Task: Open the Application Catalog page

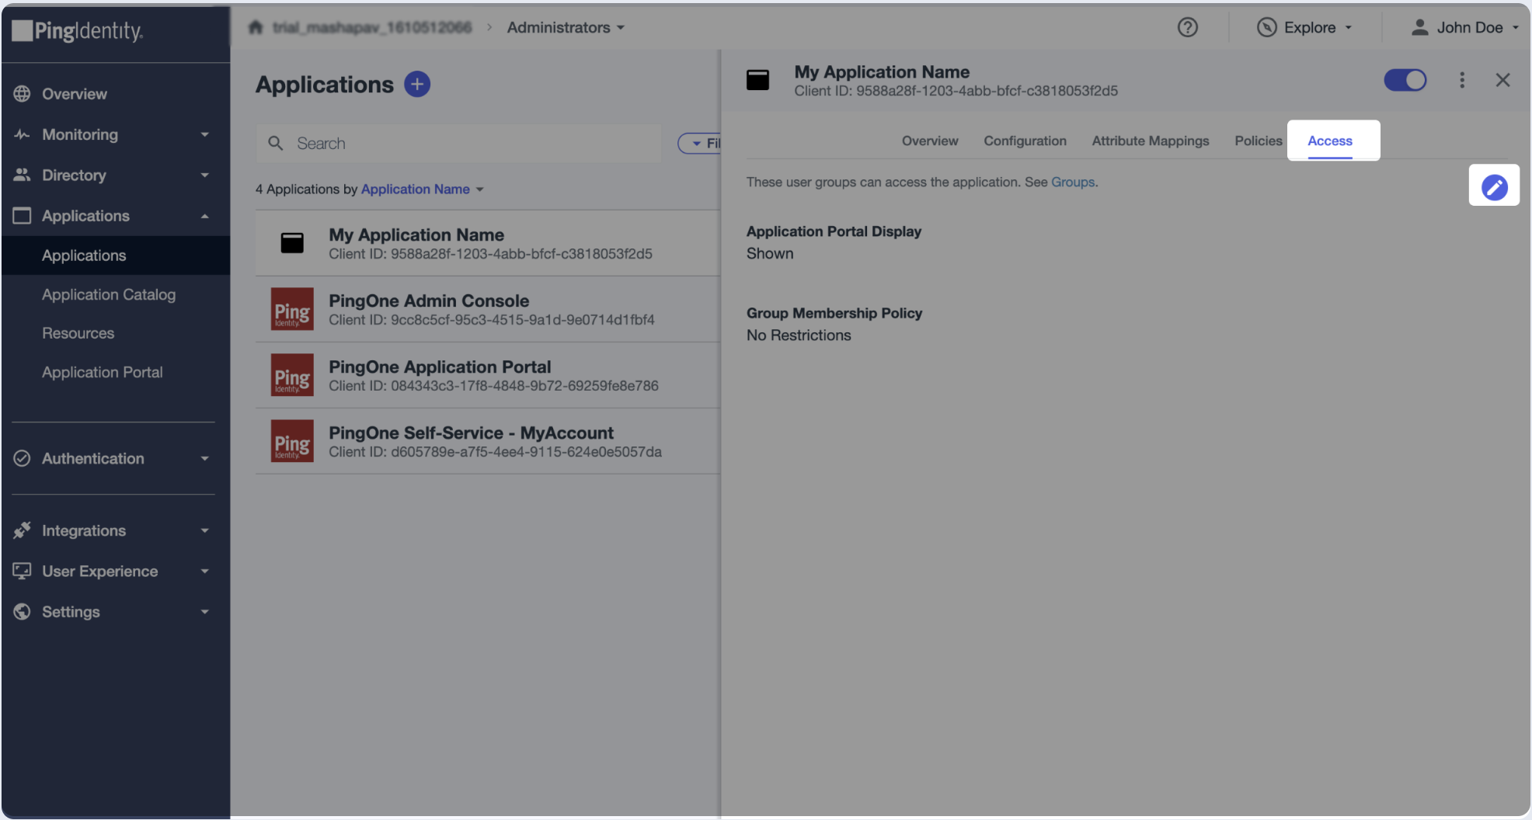Action: 109,294
